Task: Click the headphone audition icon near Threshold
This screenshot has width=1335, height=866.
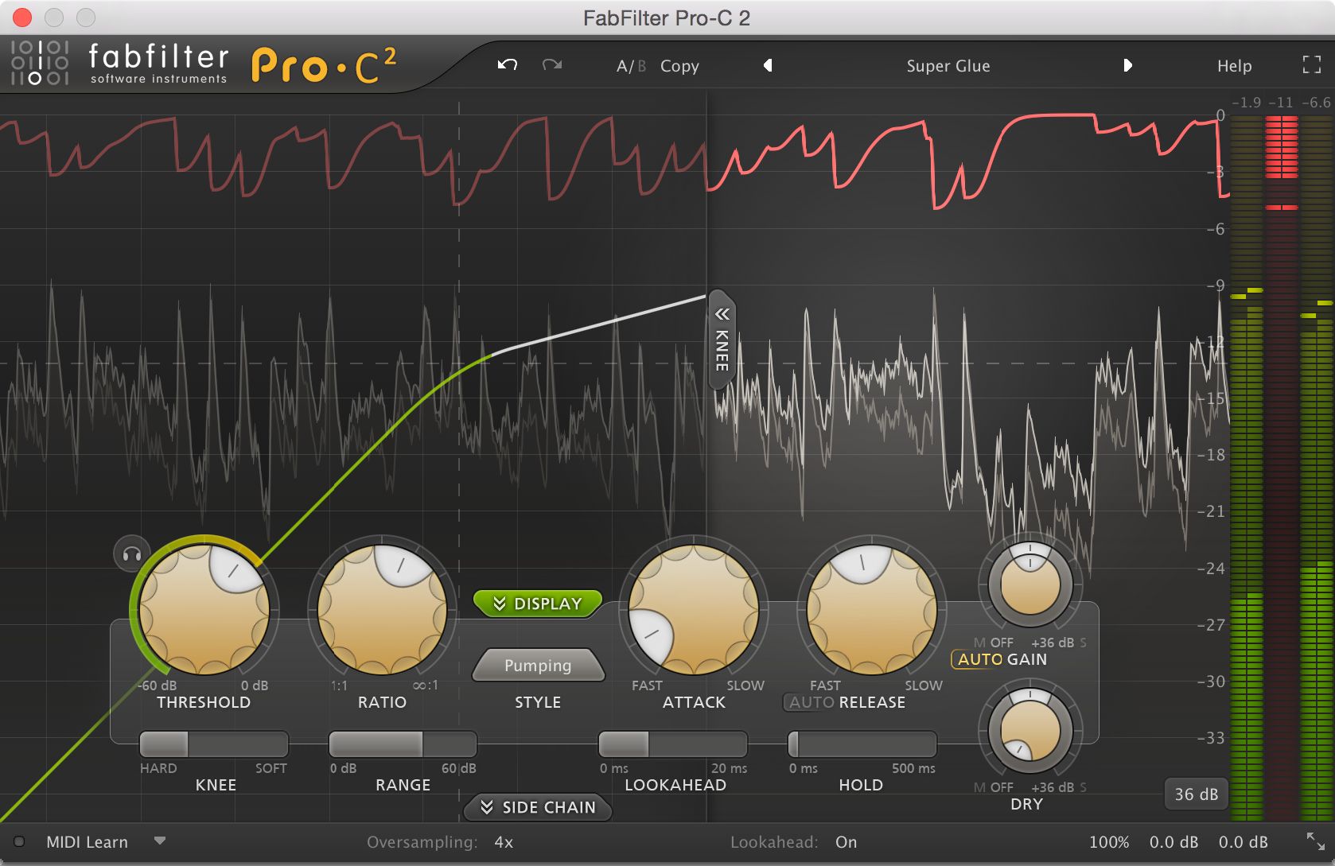Action: click(130, 553)
